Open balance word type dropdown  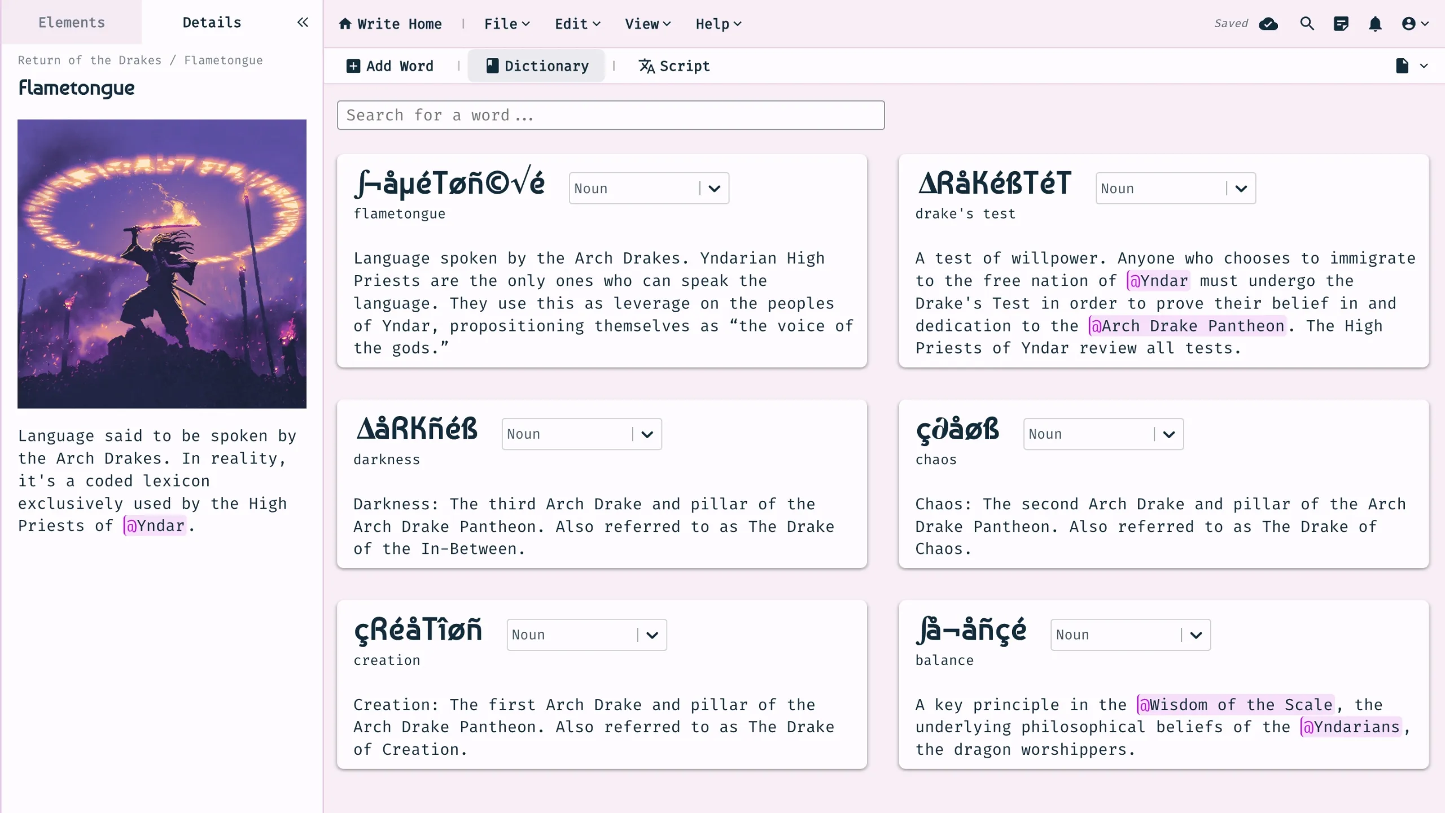tap(1196, 635)
